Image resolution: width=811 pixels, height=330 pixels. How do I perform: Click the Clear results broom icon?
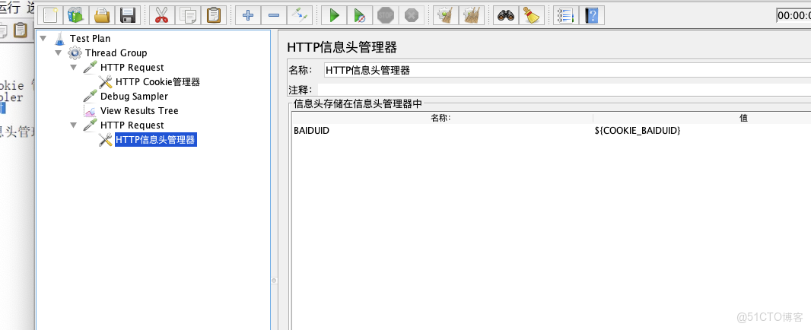[445, 15]
